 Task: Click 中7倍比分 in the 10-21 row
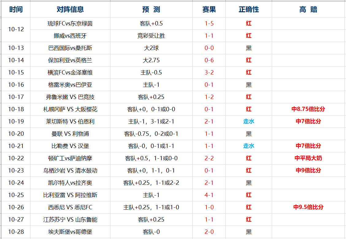[308, 146]
